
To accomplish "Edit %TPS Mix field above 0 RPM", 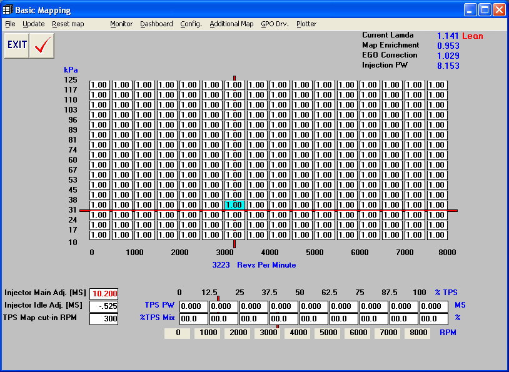I will (x=194, y=319).
